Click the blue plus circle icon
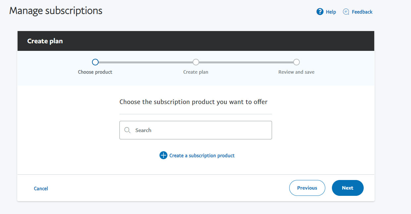The width and height of the screenshot is (411, 214). coord(163,155)
